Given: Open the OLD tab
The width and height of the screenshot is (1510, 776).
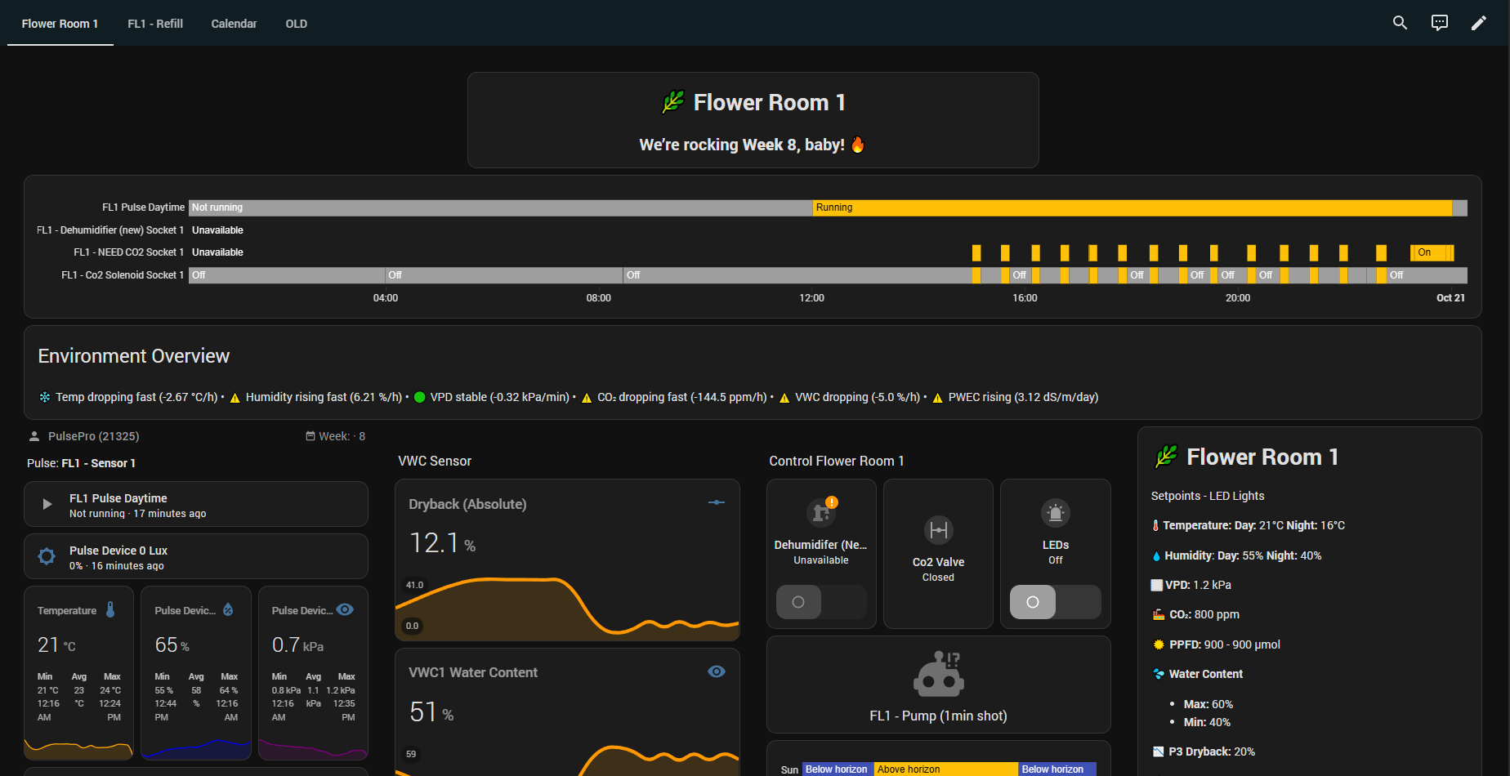Looking at the screenshot, I should [x=296, y=24].
